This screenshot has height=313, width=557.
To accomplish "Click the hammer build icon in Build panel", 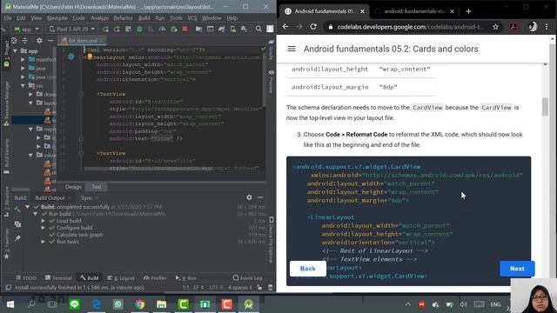I will [17, 210].
